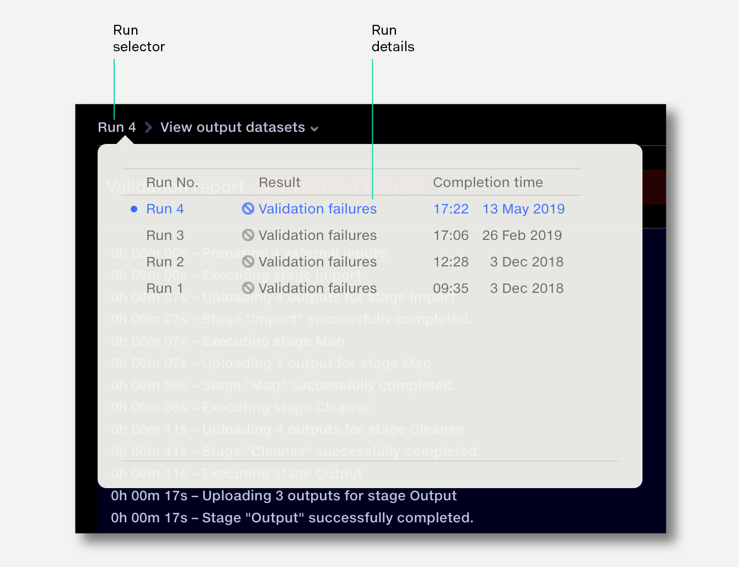Image resolution: width=739 pixels, height=567 pixels.
Task: Open View output datasets dropdown
Action: point(239,127)
